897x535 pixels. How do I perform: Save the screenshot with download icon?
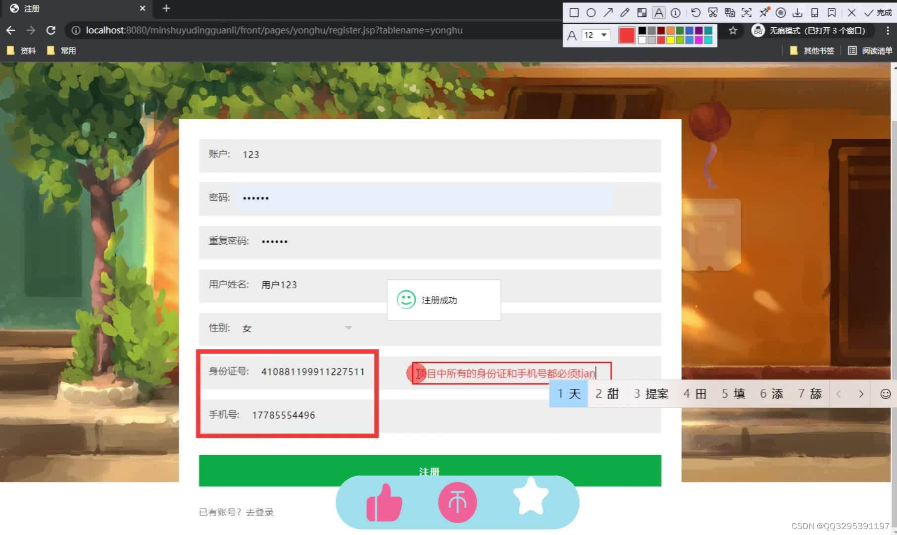[x=797, y=12]
